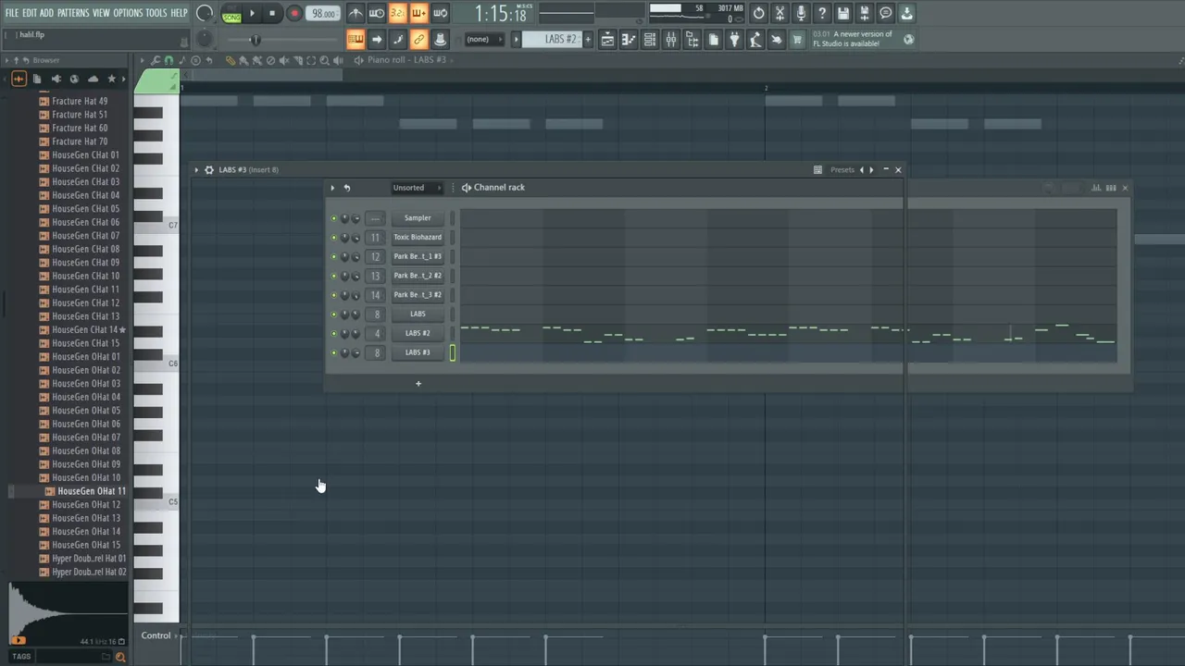
Task: Toggle overdub/blend recording button
Action: 418,13
